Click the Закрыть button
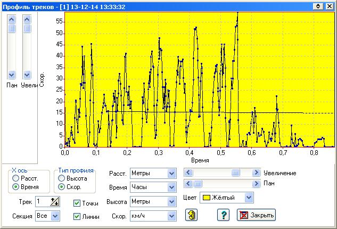Viewport: 337px width, 229px height. (256, 215)
